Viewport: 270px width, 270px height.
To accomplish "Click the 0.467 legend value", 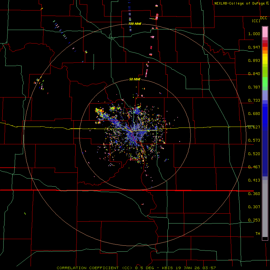I will 254,167.
